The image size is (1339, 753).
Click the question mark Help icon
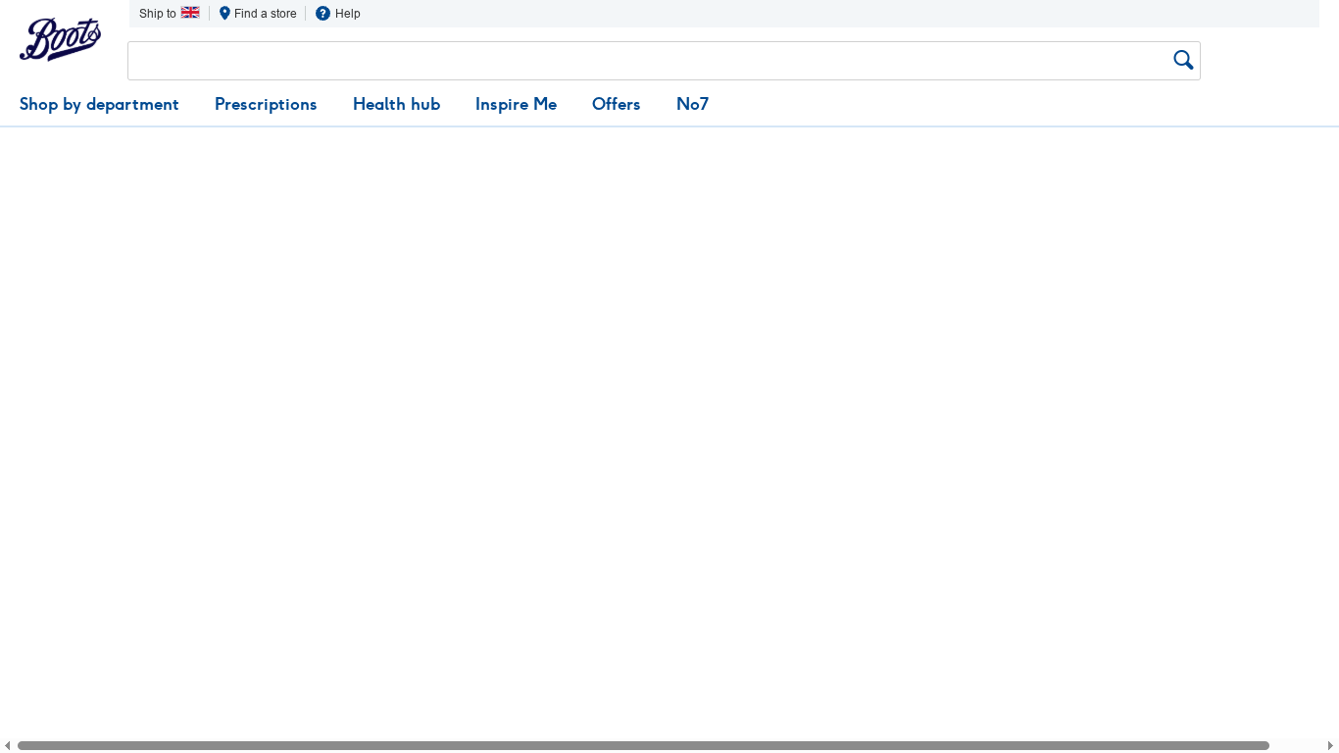click(x=322, y=13)
